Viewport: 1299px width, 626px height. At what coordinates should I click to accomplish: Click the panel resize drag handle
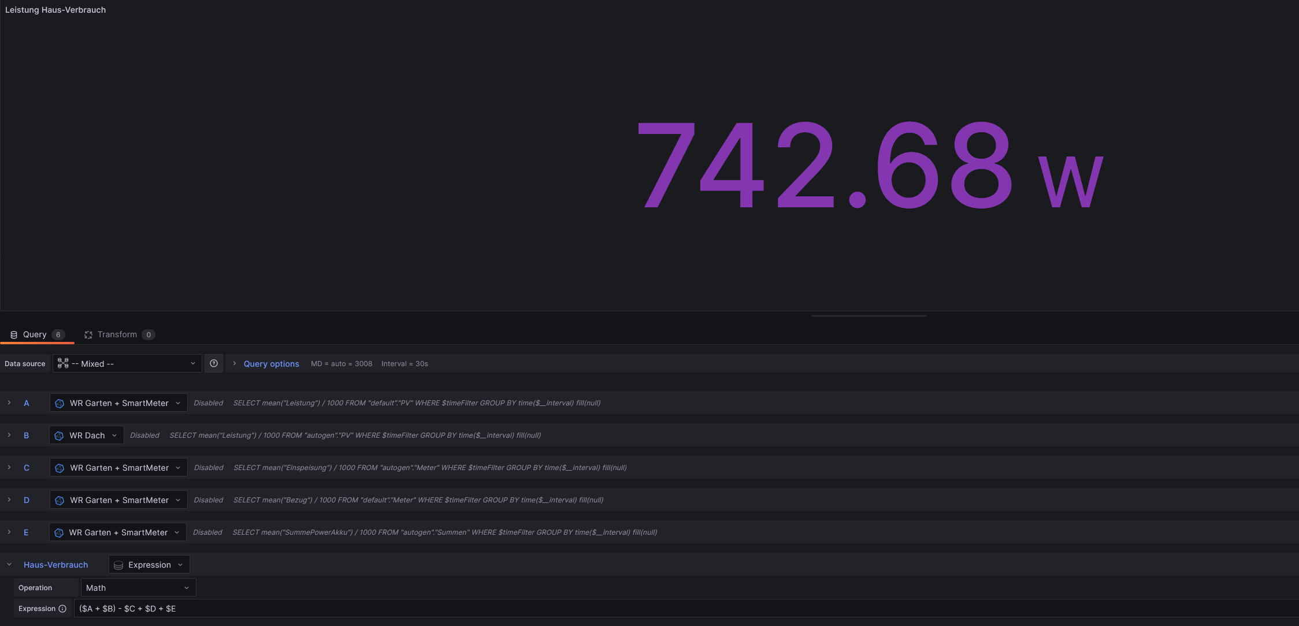(x=869, y=316)
